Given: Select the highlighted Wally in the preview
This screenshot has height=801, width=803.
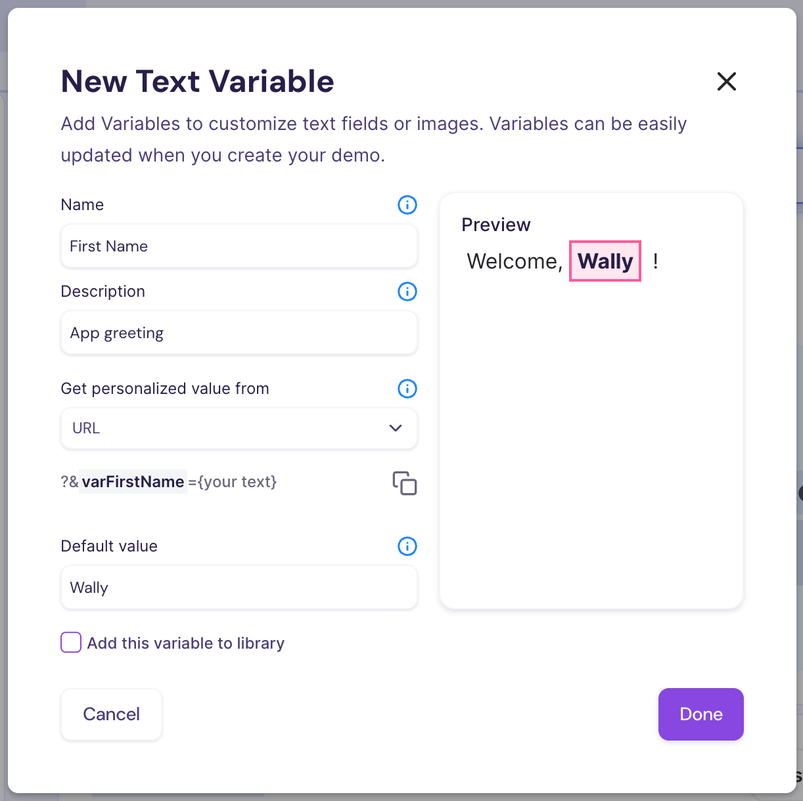Looking at the screenshot, I should point(605,261).
